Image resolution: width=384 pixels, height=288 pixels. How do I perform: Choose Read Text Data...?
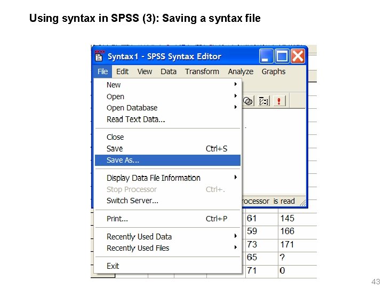point(168,119)
